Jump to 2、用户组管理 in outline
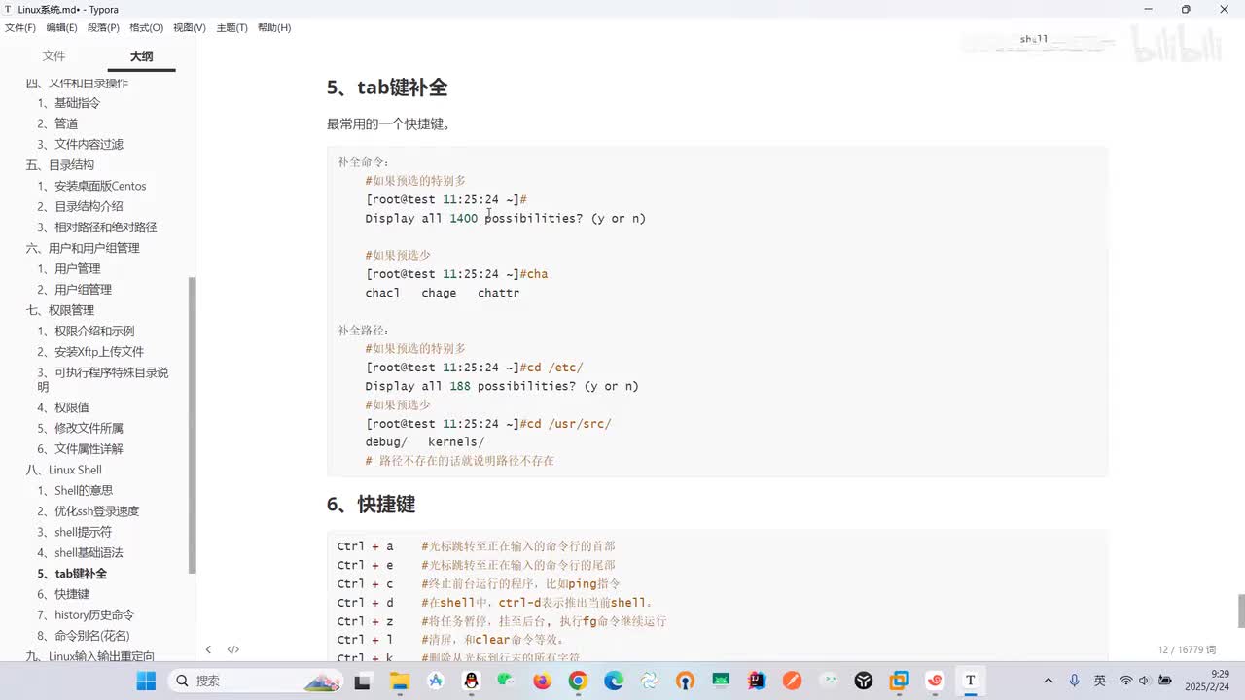Viewport: 1245px width, 700px height. 75,290
